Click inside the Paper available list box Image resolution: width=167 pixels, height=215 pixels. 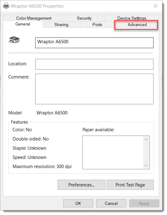click(x=113, y=152)
